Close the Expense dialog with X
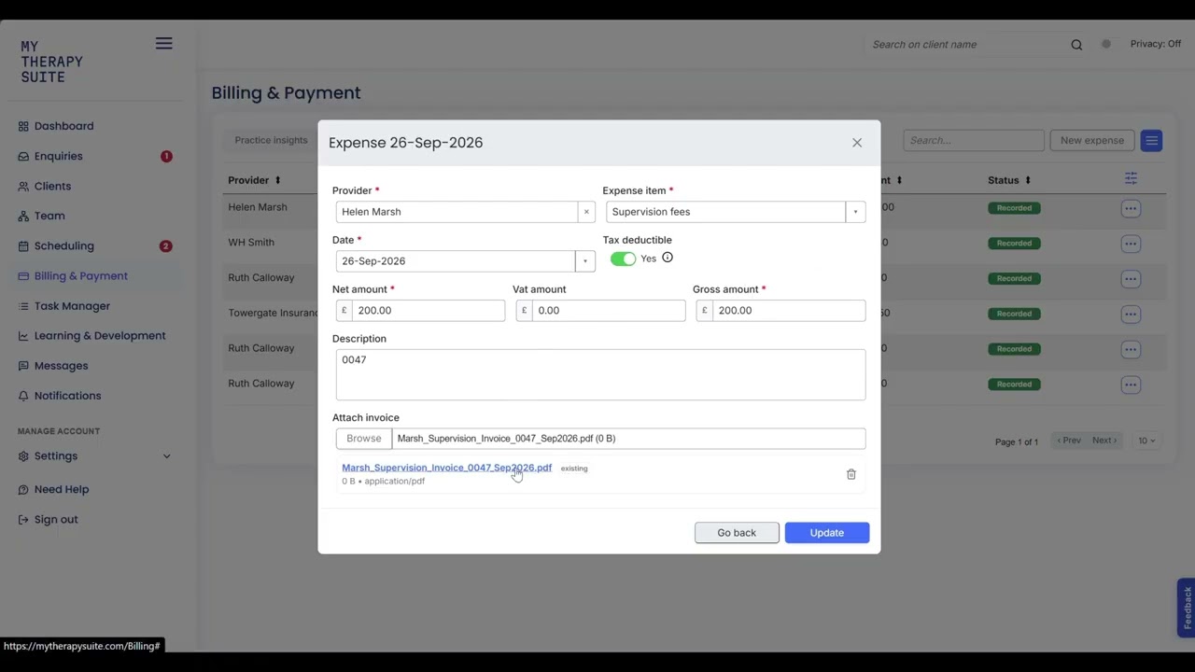Screen dimensions: 1195x672 point(857,143)
